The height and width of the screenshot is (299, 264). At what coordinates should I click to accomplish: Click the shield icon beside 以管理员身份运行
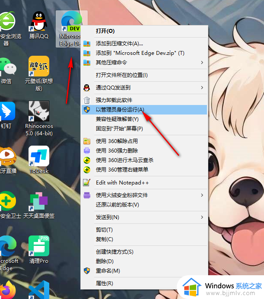click(x=87, y=110)
